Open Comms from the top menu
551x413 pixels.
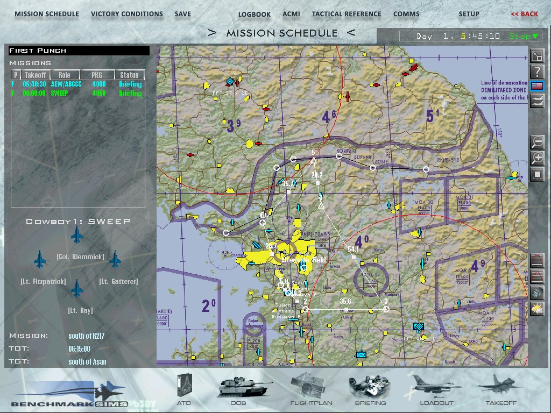[406, 14]
